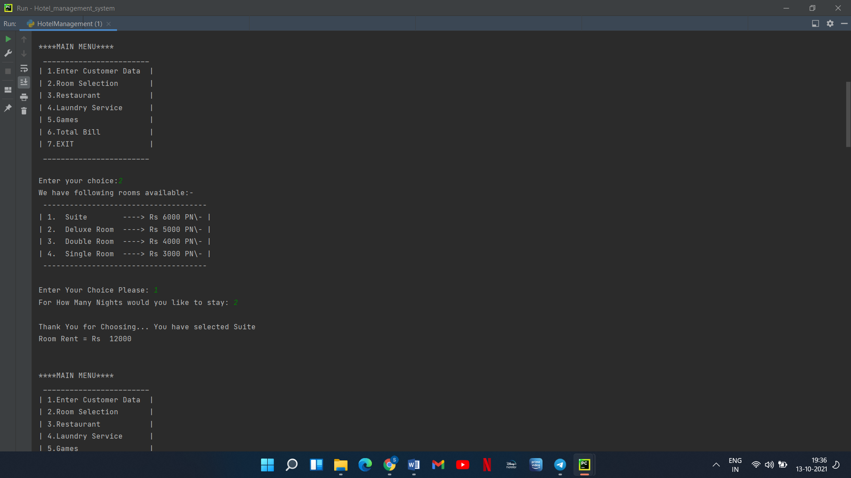Restore layout icon in run sidebar
The image size is (851, 478).
pyautogui.click(x=8, y=89)
